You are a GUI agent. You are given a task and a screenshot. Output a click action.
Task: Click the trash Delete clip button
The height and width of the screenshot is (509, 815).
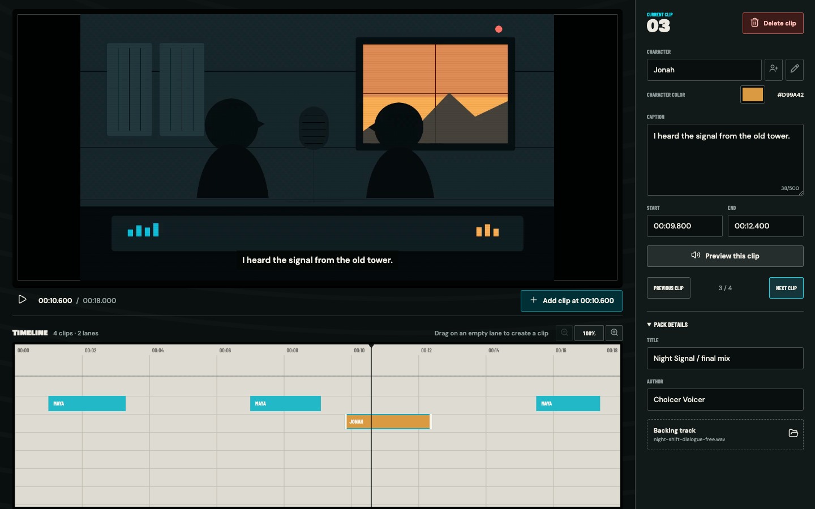(x=773, y=23)
